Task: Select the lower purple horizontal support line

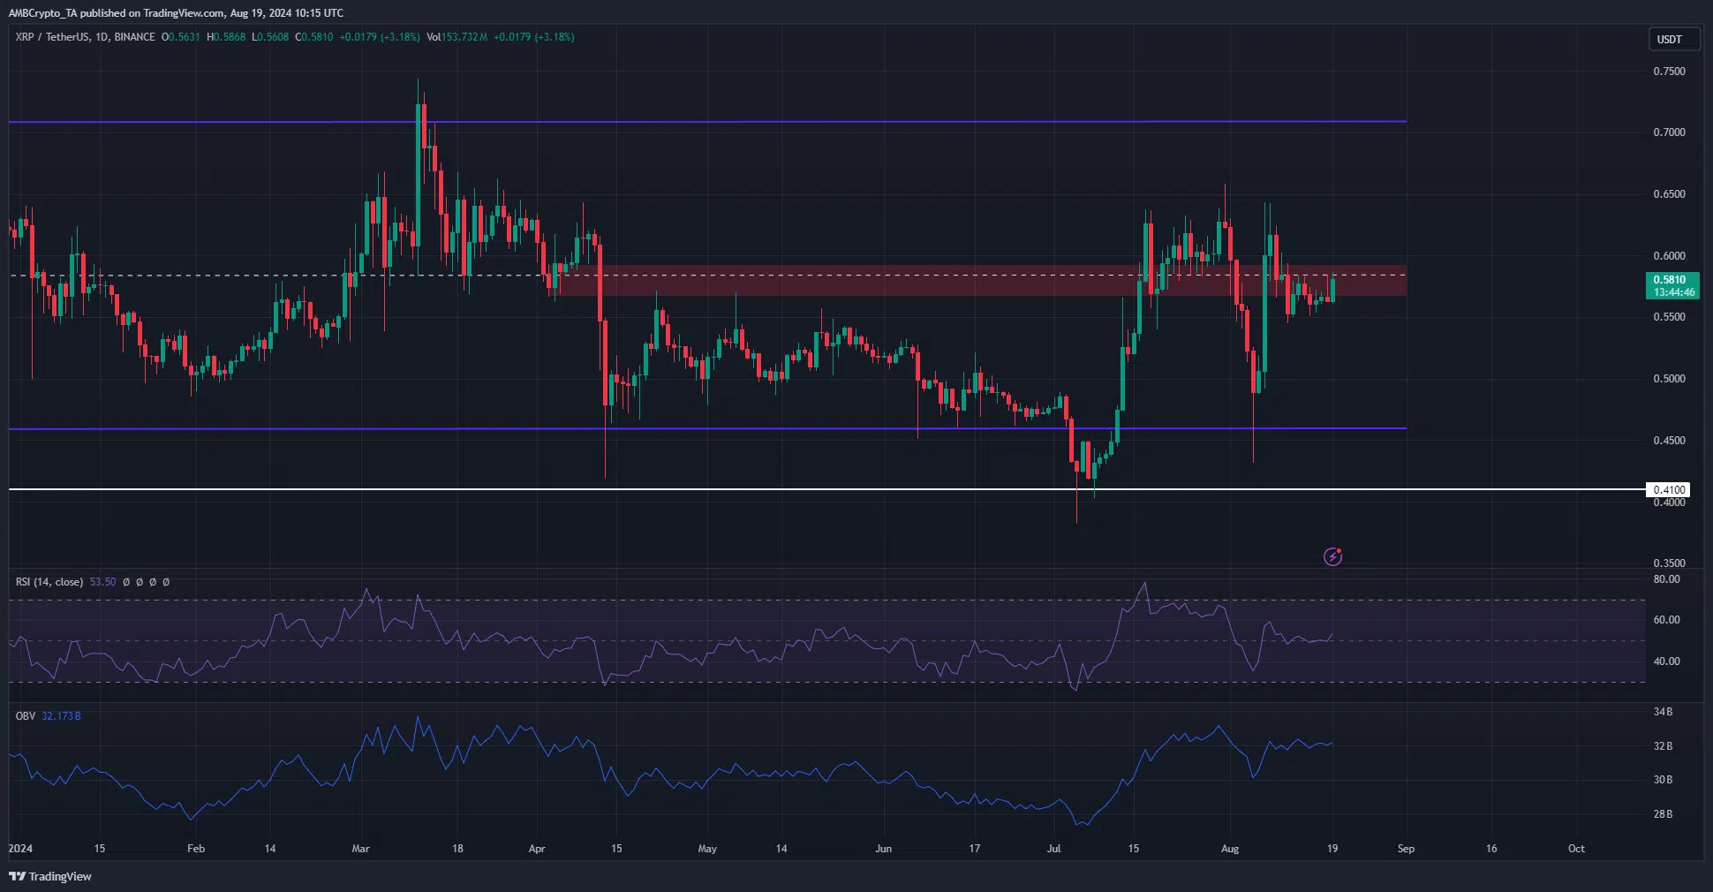Action: pyautogui.click(x=707, y=428)
